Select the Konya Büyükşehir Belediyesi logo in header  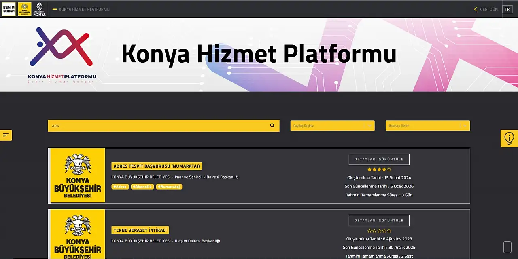pyautogui.click(x=24, y=9)
